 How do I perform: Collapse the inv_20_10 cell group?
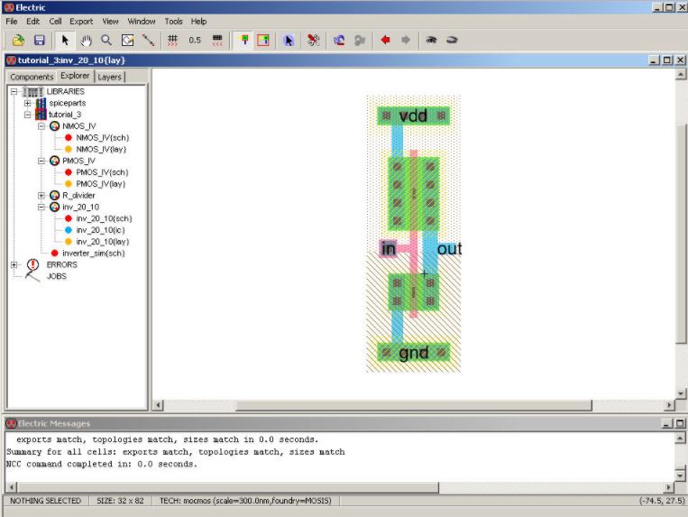point(41,207)
